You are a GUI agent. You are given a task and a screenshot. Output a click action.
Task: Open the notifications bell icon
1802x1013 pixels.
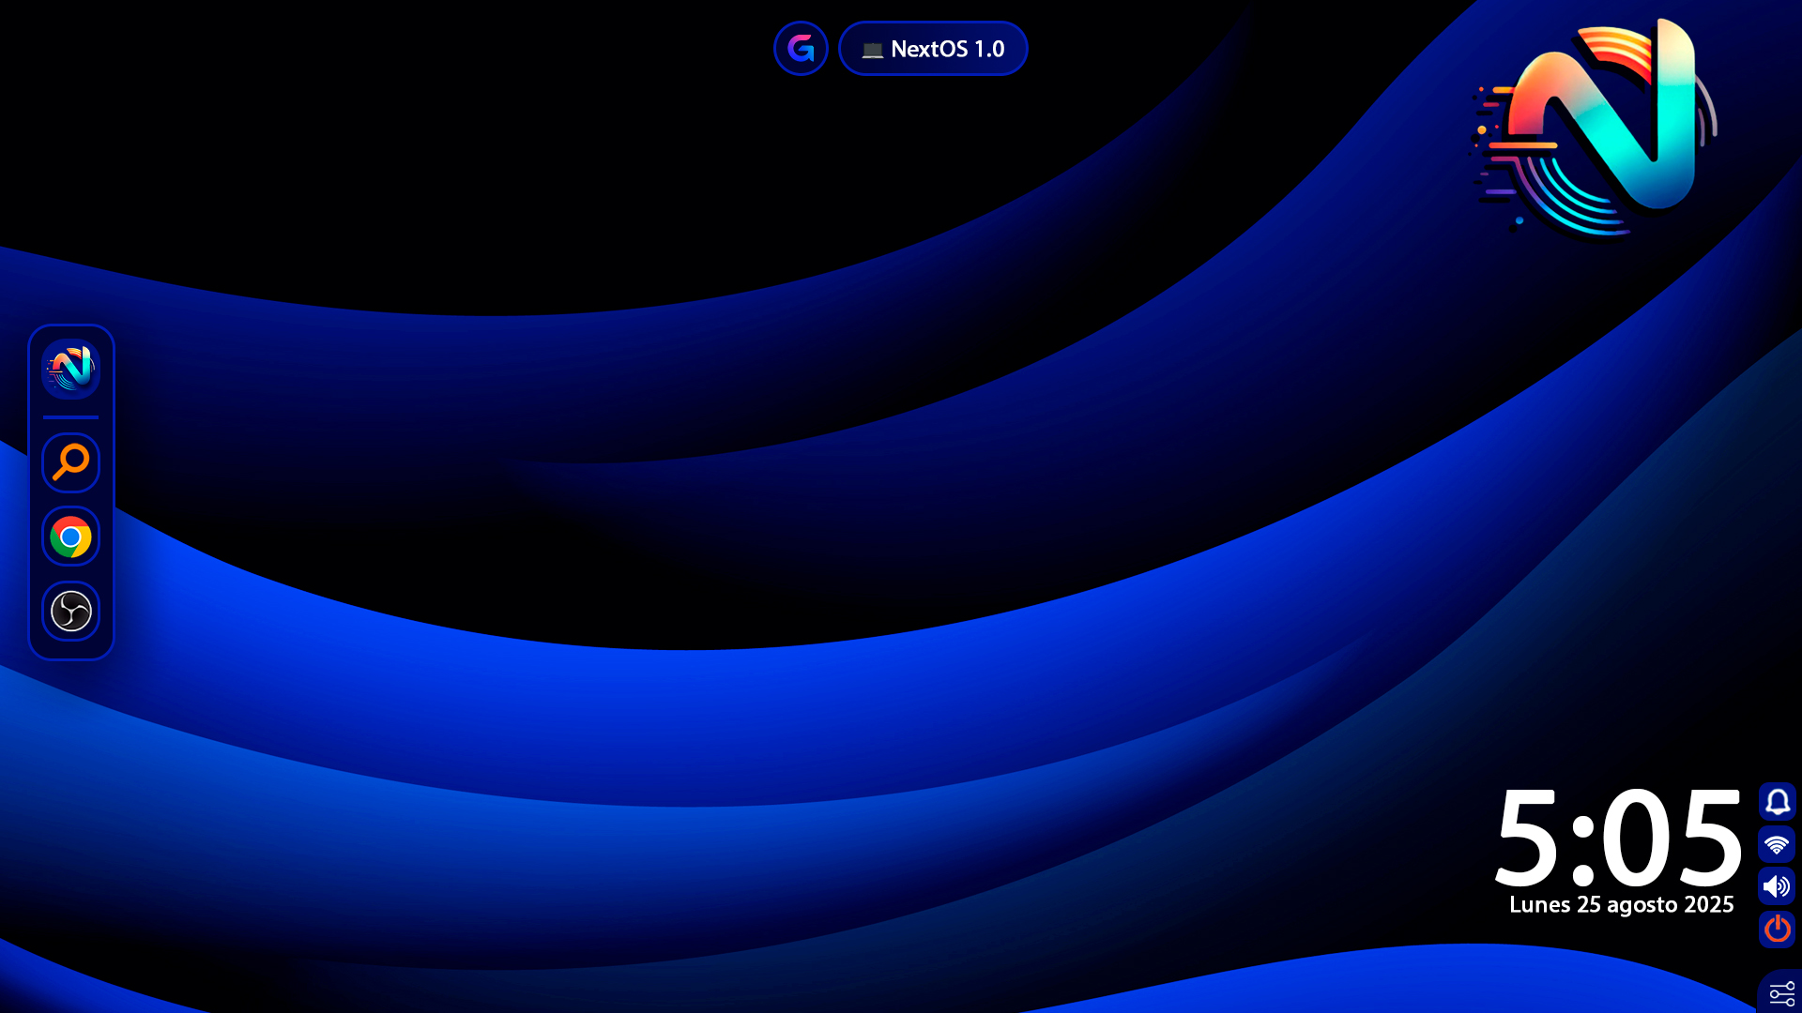[x=1777, y=802]
